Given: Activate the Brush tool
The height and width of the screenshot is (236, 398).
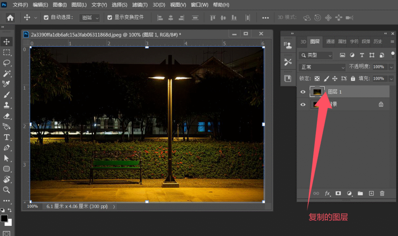Looking at the screenshot, I should click(7, 95).
